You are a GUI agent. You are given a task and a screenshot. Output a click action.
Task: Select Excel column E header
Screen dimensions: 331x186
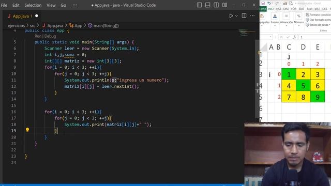318,47
